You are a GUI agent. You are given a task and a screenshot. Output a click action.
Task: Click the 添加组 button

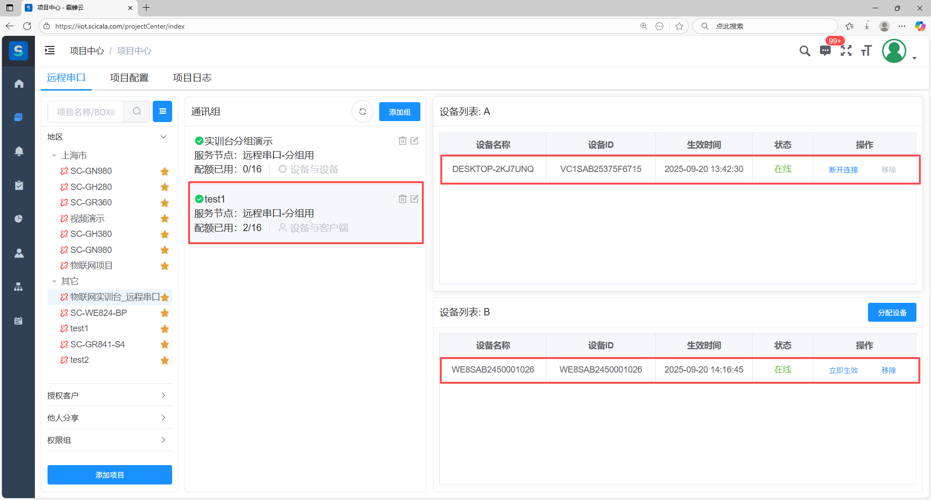(400, 112)
